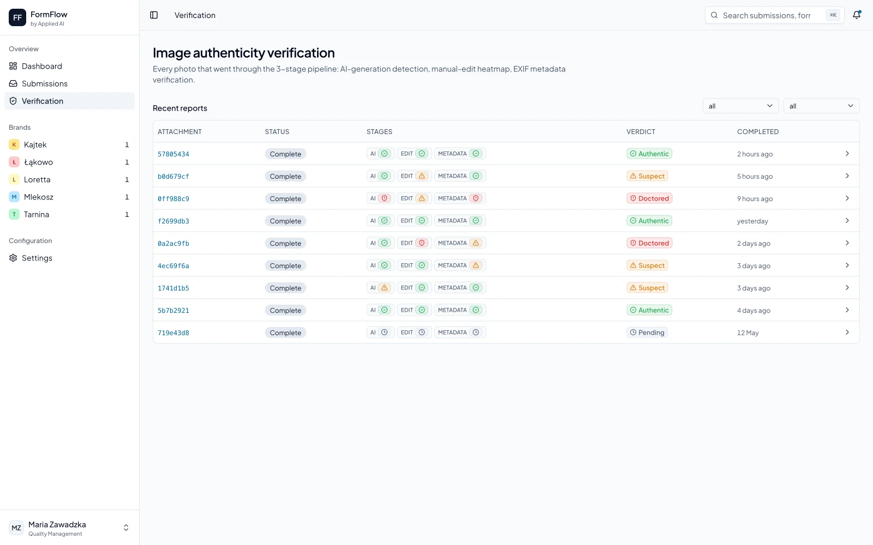Open attachment link 719e43d8

coord(174,333)
